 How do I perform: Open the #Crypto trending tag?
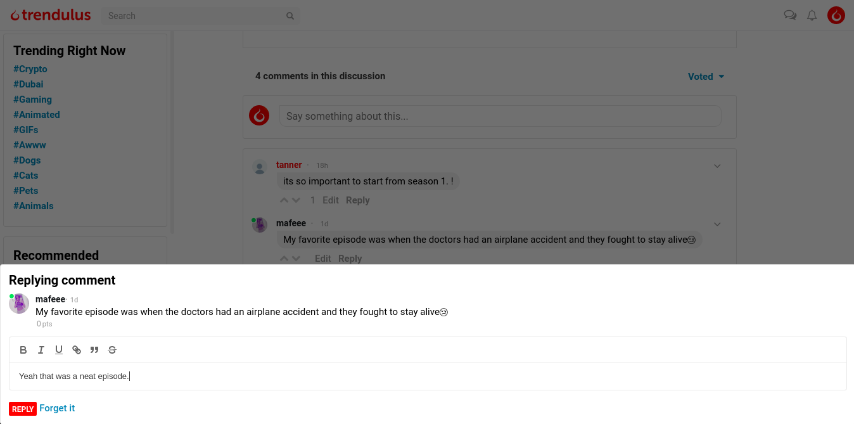tap(30, 69)
